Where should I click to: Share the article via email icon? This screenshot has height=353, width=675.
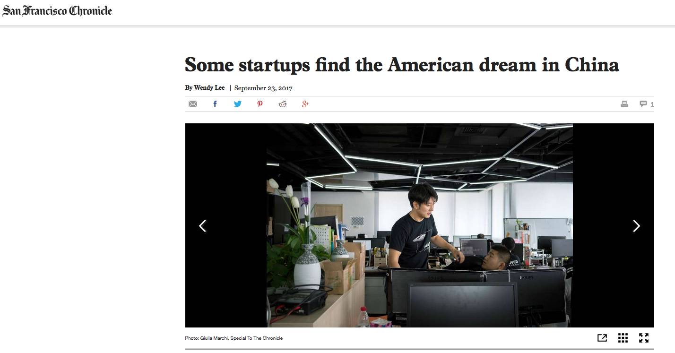point(193,104)
